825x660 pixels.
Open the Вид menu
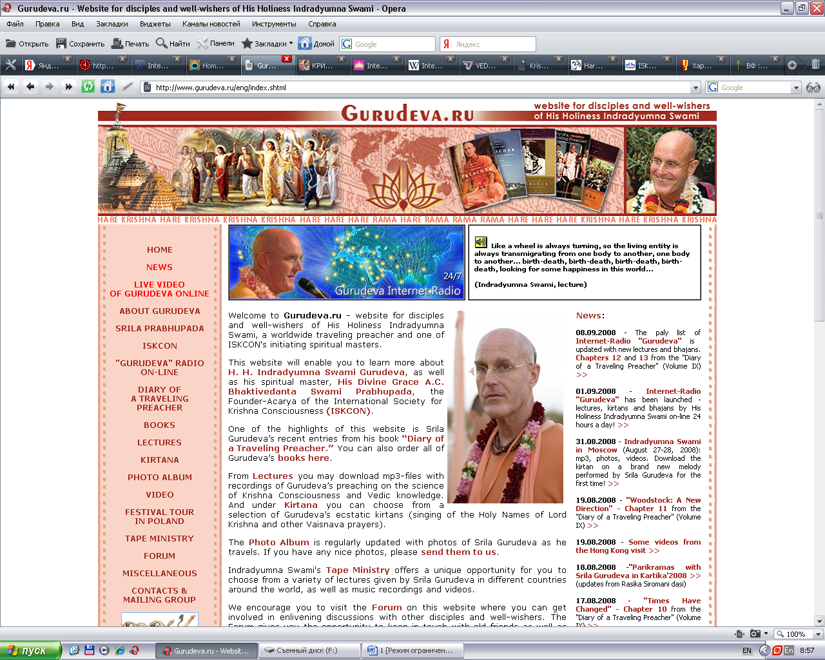tap(78, 24)
